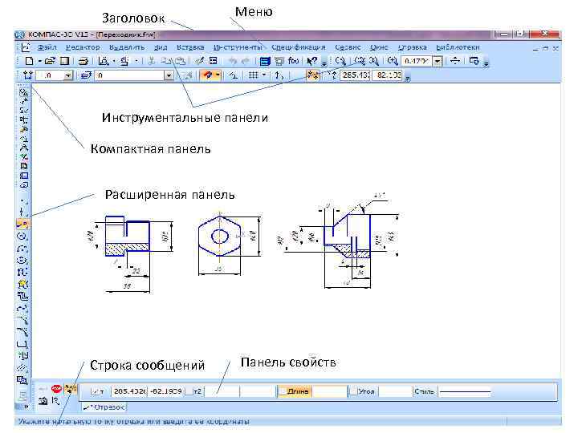The image size is (578, 433).
Task: Select the highlighted Segment (Отрезок) tool
Action: [x=22, y=224]
